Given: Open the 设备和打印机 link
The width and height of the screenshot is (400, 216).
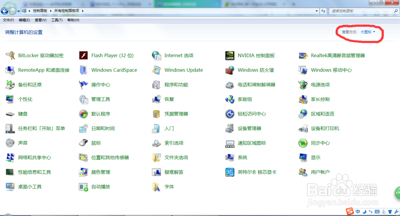Looking at the screenshot, I should coord(325,129).
